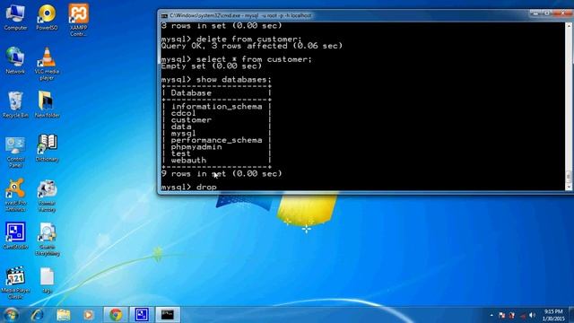Open Windows Explorer from the taskbar
This screenshot has width=574, height=323.
(x=64, y=315)
